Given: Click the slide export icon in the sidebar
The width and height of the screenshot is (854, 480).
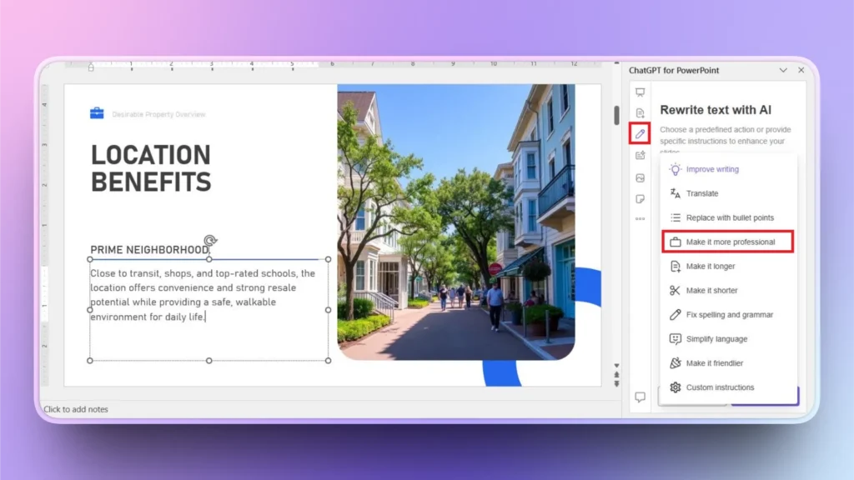Looking at the screenshot, I should point(640,157).
